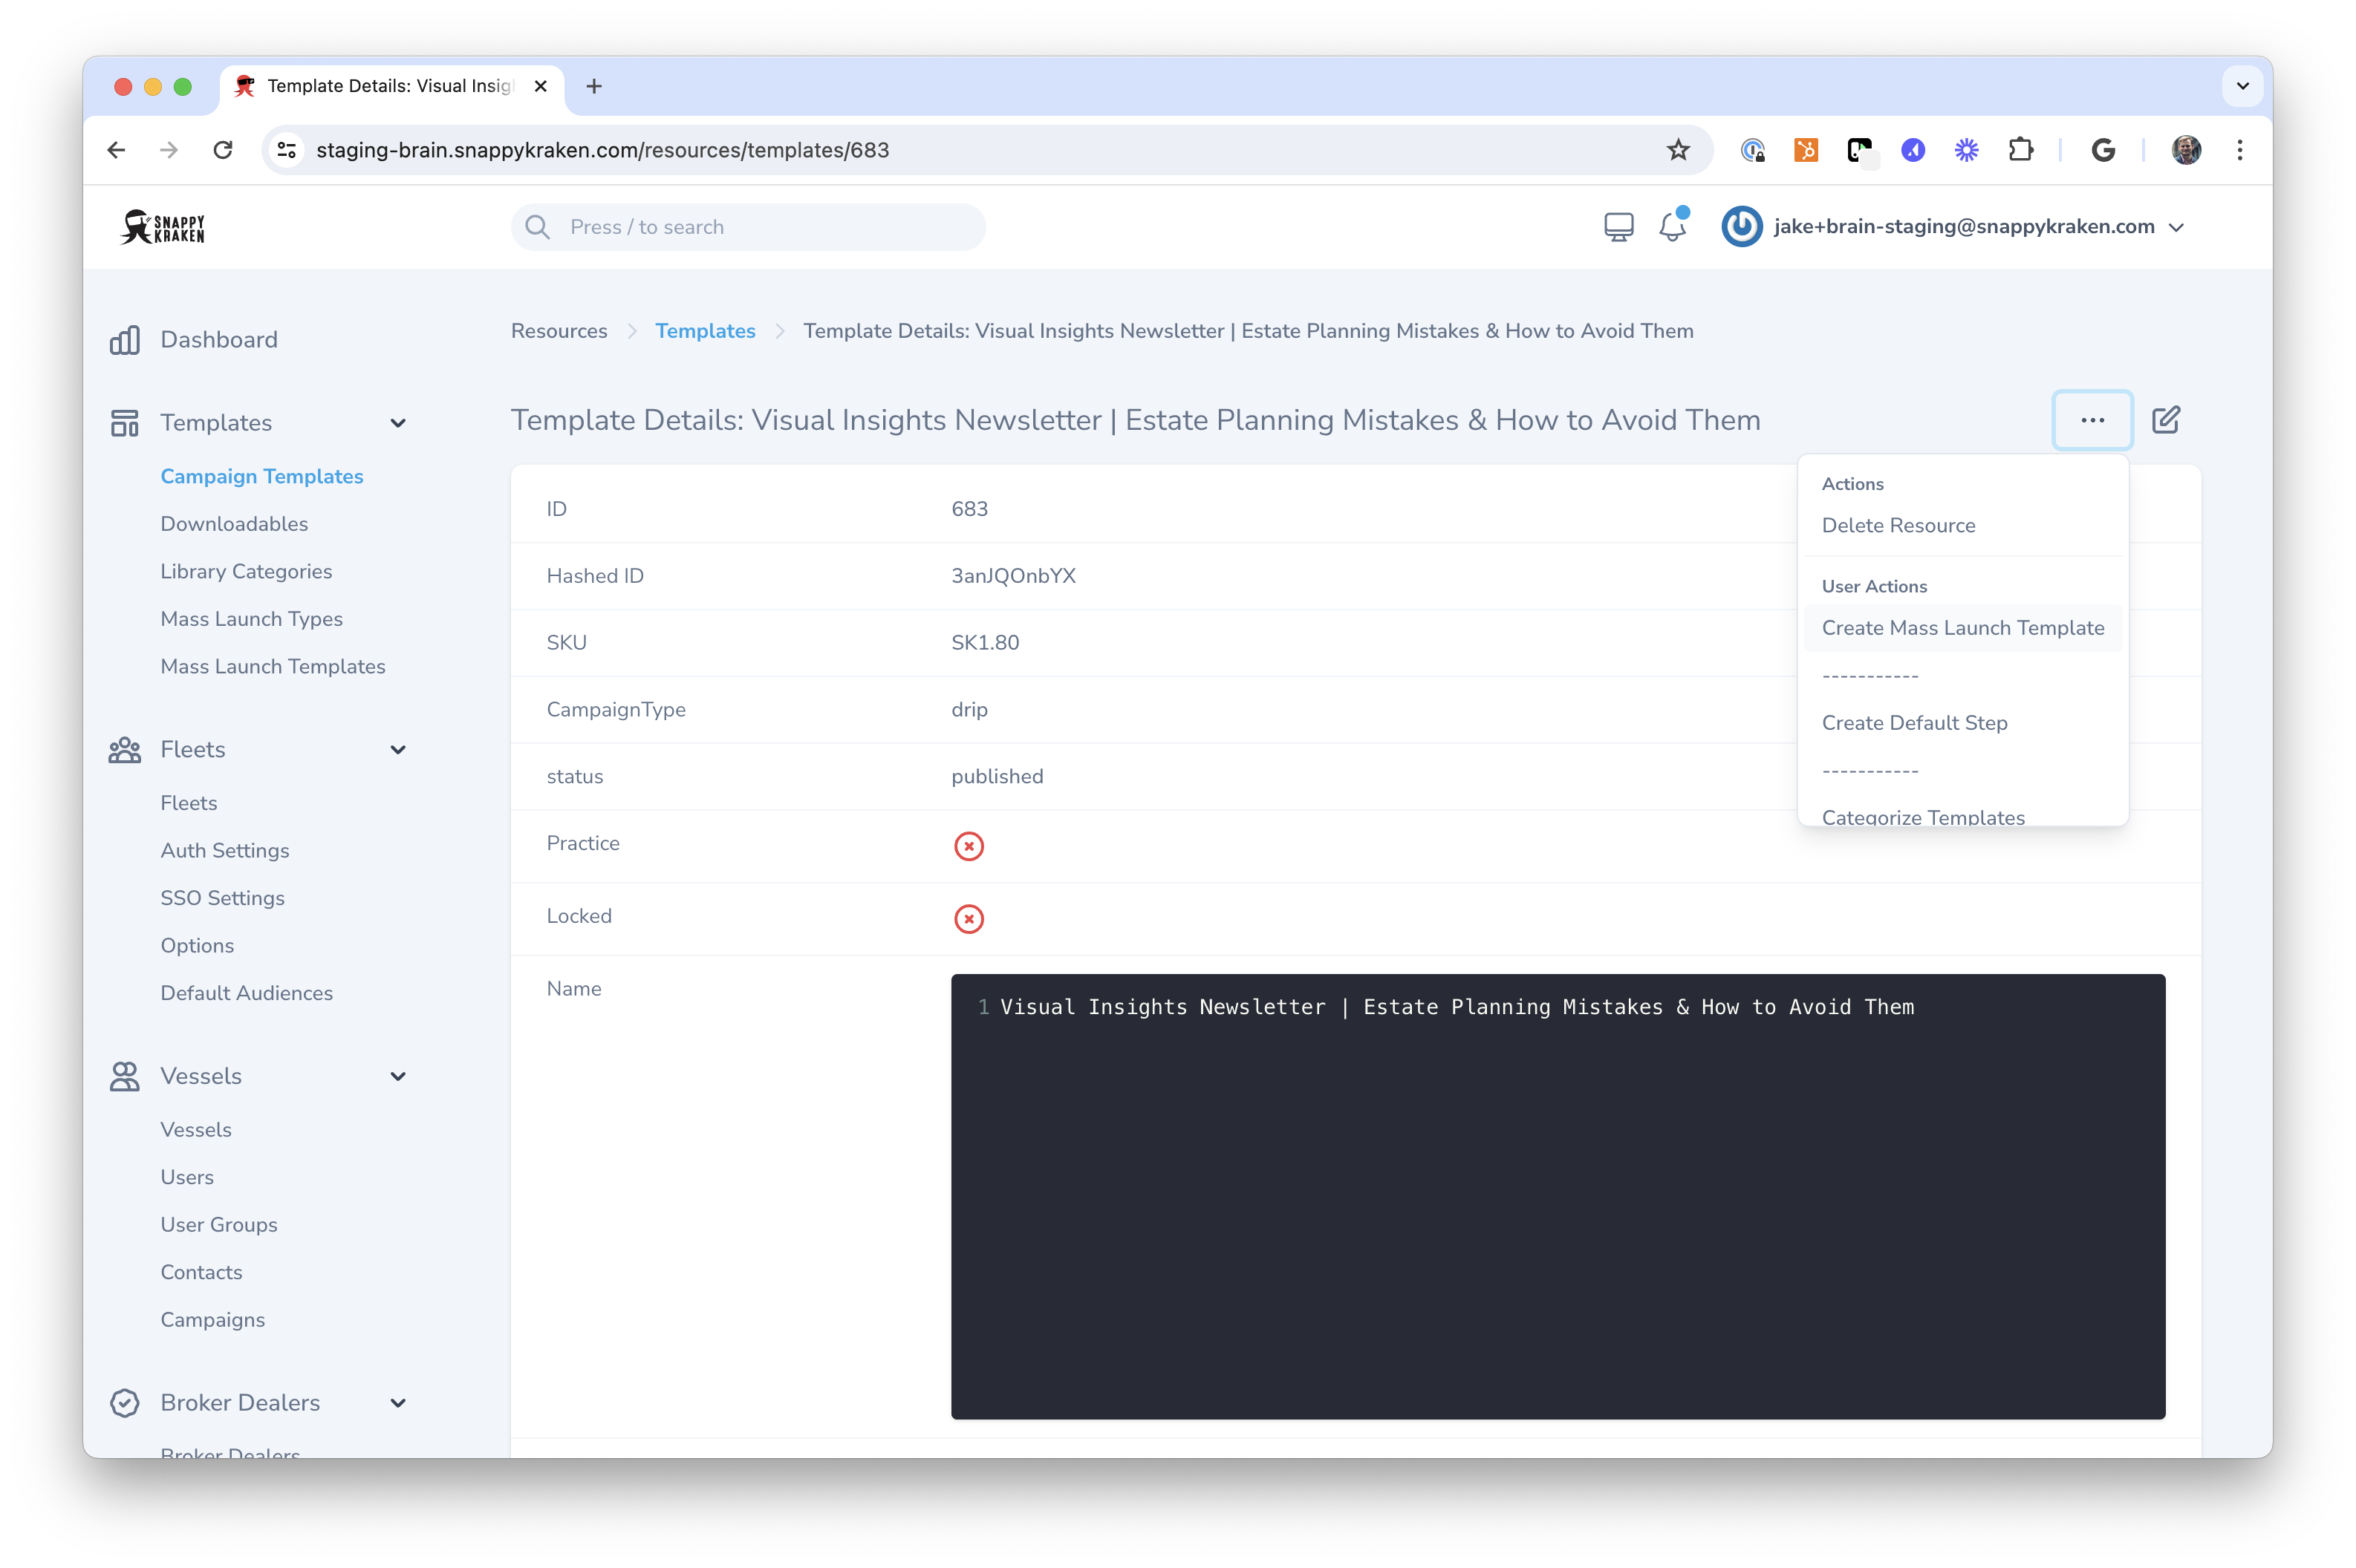The image size is (2356, 1568).
Task: Open a new browser tab
Action: coord(594,86)
